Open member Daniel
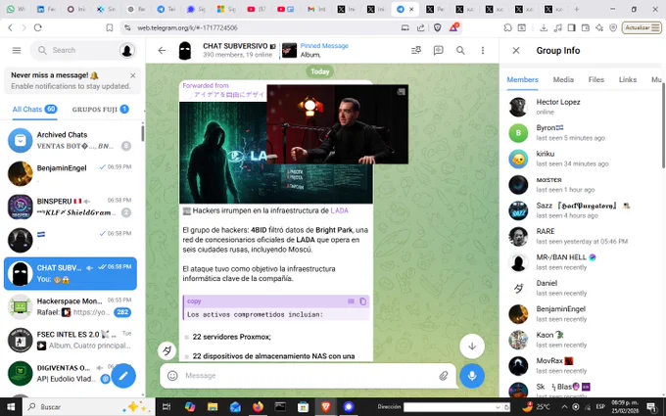This screenshot has height=416, width=666. (x=583, y=288)
